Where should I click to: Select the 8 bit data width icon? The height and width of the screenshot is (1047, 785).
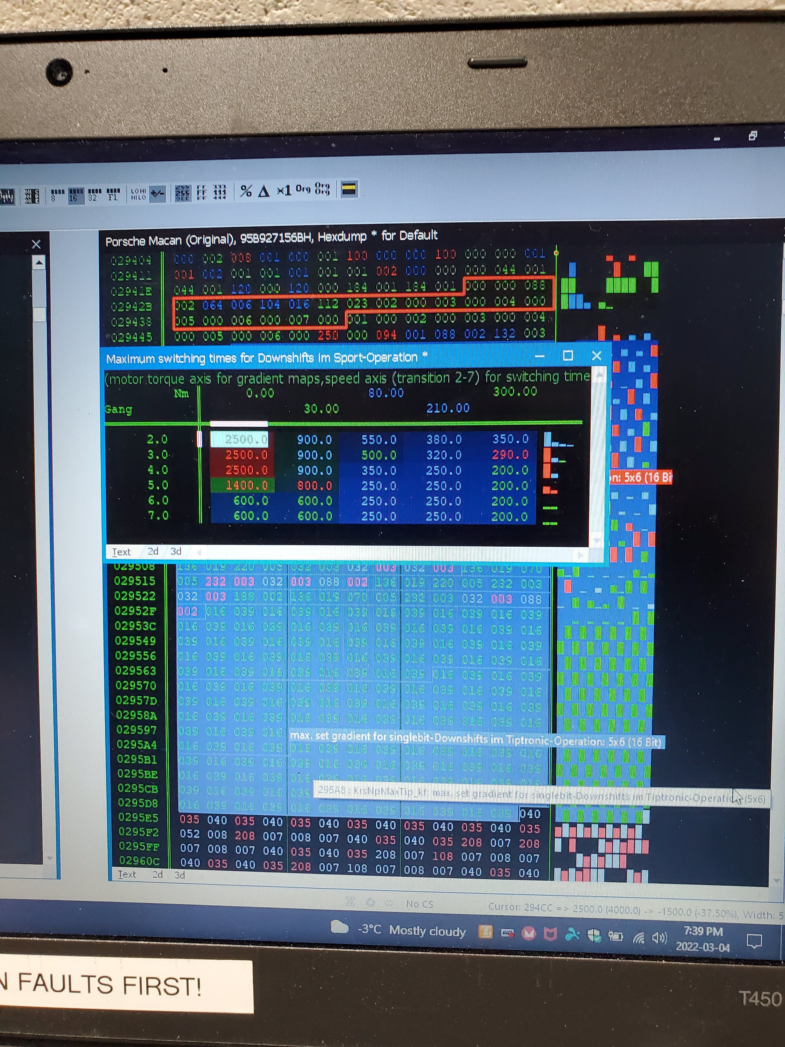coord(57,195)
